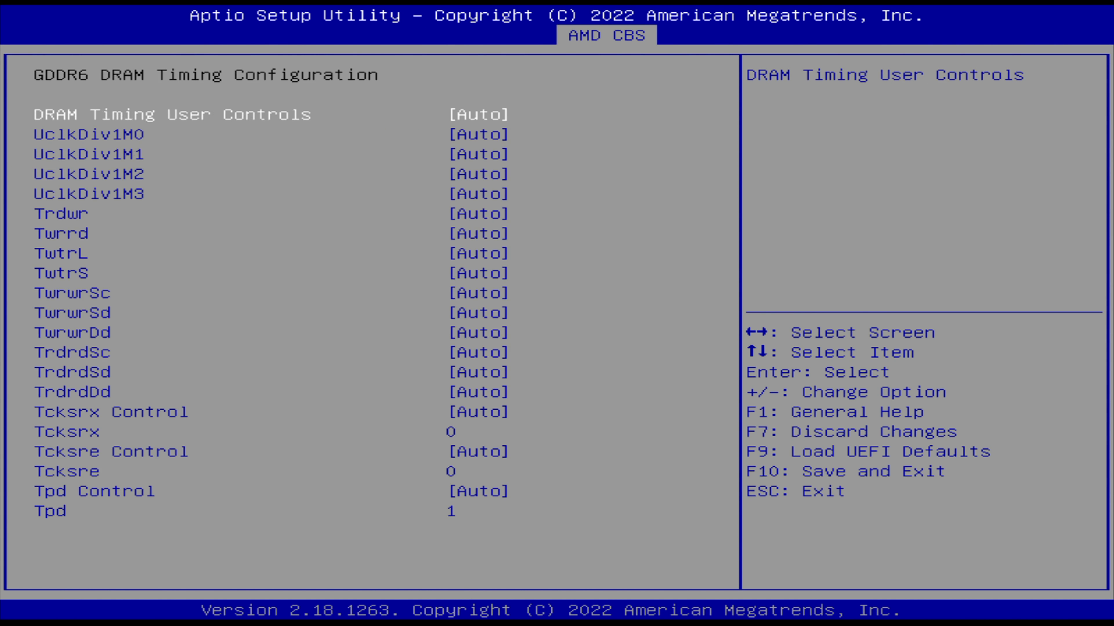Select the TwrwrSd label
Image resolution: width=1114 pixels, height=626 pixels.
click(x=72, y=313)
